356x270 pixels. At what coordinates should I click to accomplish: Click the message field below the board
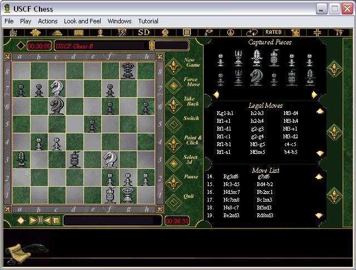click(x=111, y=221)
